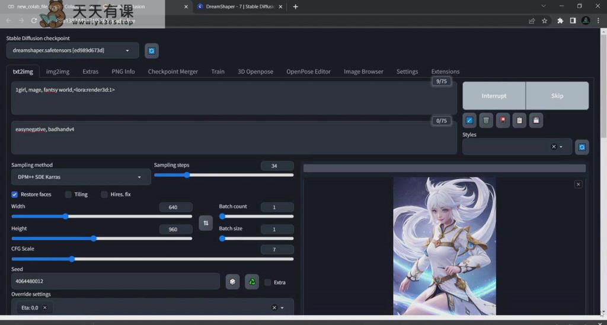The width and height of the screenshot is (607, 325).
Task: Toggle the browser side panel
Action: point(573,21)
